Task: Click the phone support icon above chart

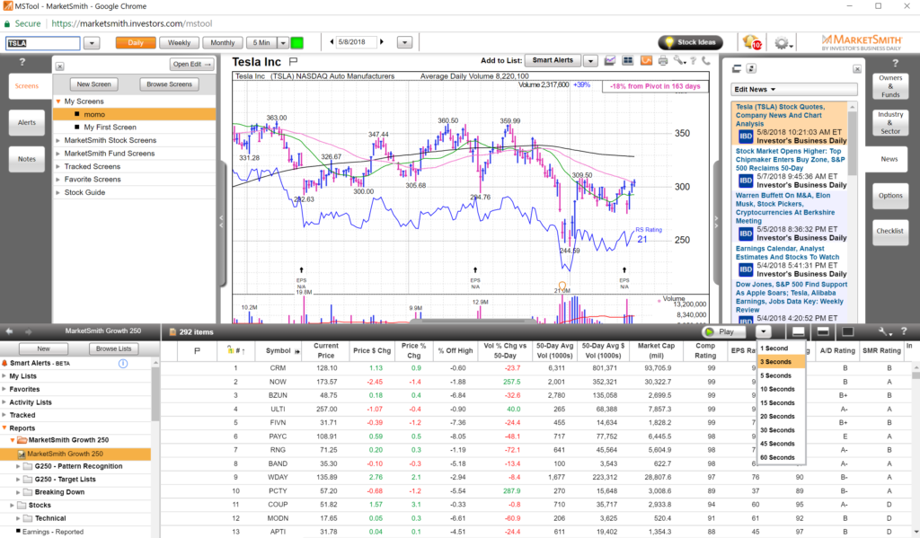Action: (x=706, y=60)
